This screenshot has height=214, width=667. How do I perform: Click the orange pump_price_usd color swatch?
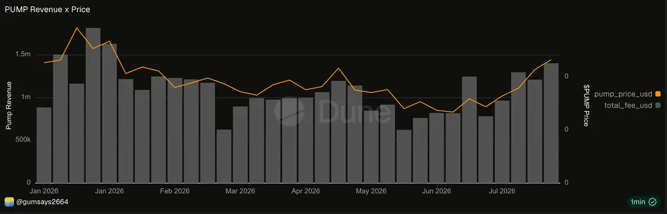658,94
